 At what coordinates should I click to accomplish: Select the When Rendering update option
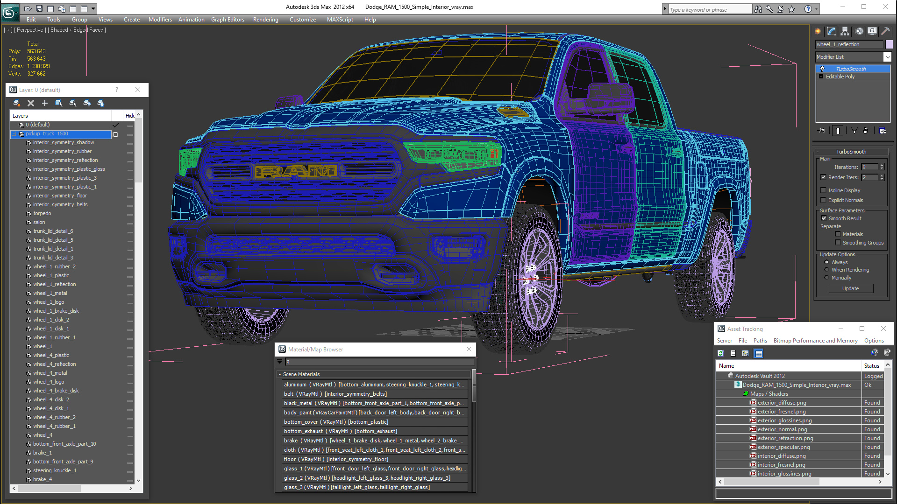(x=827, y=270)
